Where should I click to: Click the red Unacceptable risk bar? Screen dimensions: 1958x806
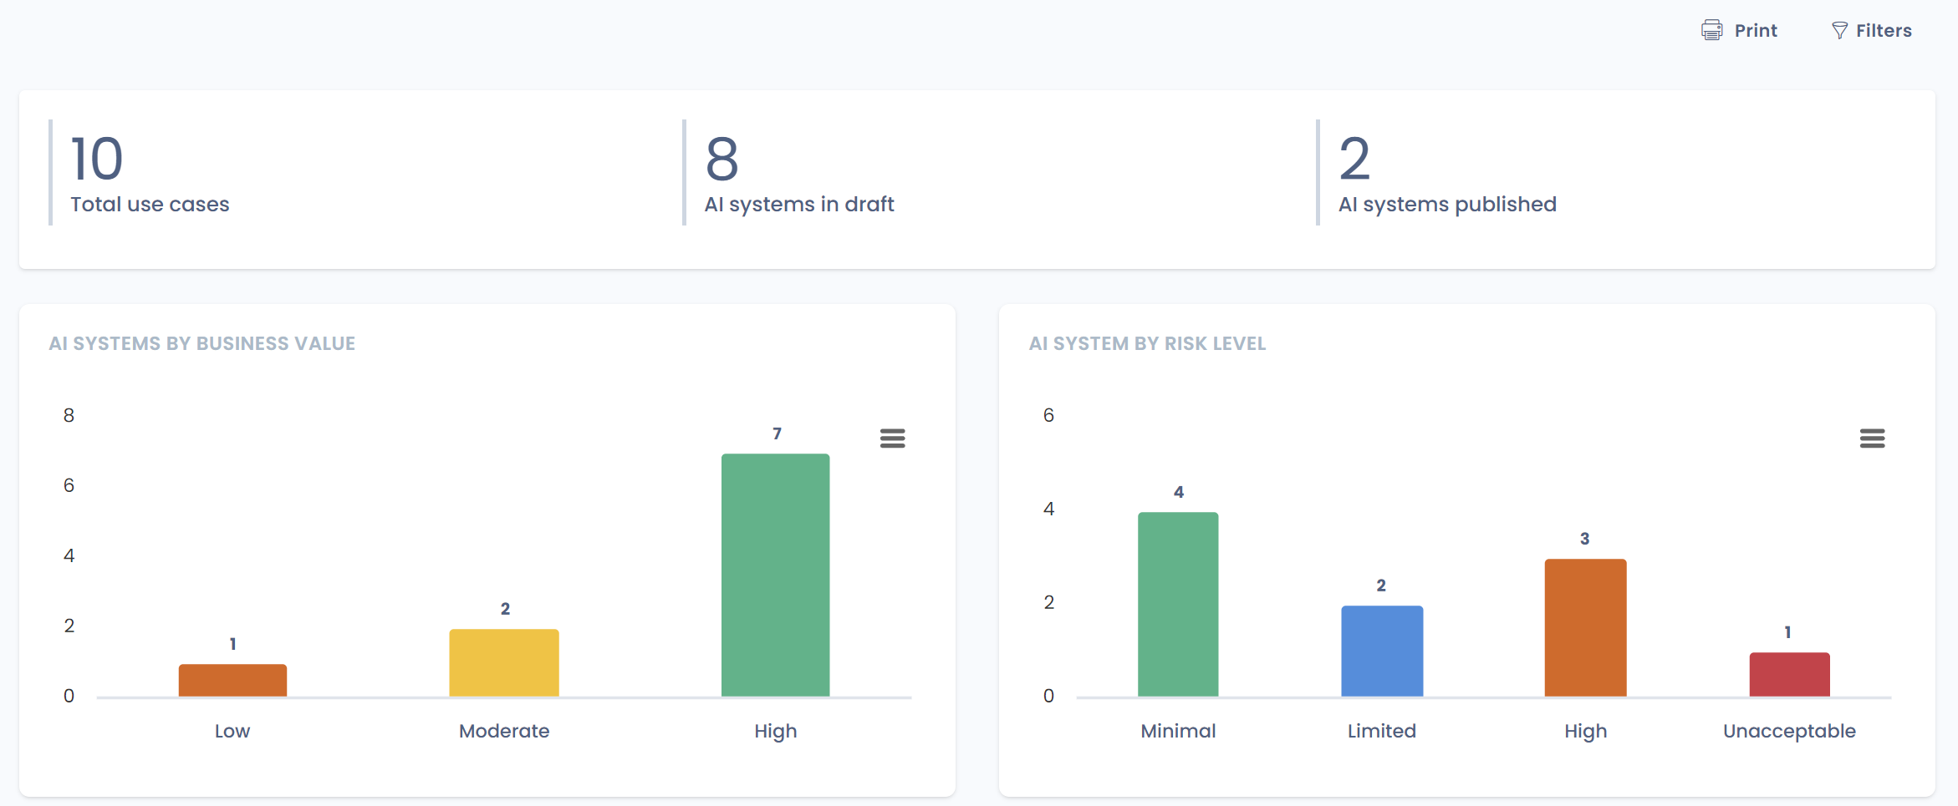[x=1789, y=674]
